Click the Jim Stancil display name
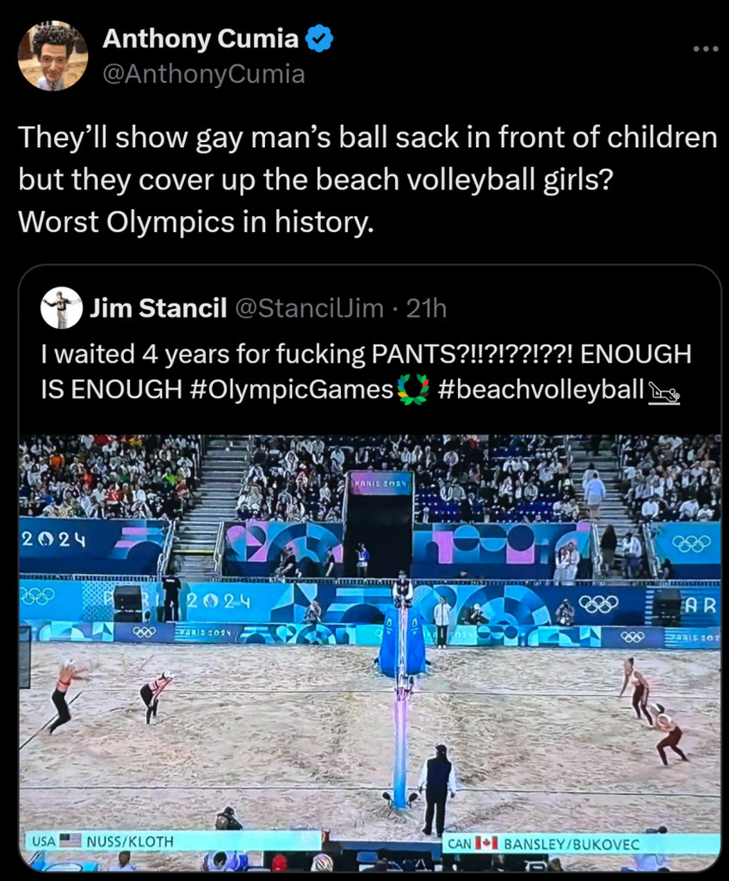This screenshot has width=729, height=881. pos(158,309)
